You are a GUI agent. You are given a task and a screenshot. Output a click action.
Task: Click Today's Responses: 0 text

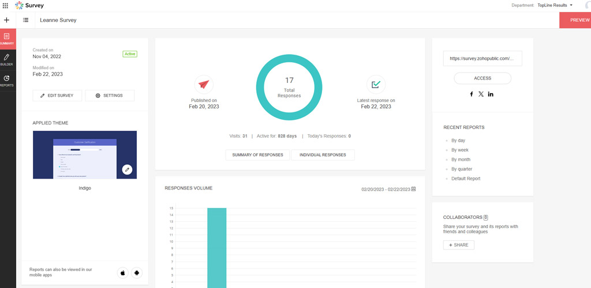[329, 136]
